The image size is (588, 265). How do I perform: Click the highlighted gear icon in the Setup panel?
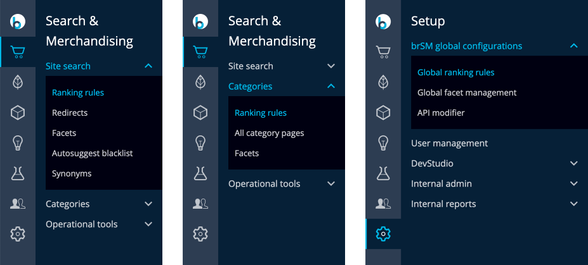tap(383, 234)
